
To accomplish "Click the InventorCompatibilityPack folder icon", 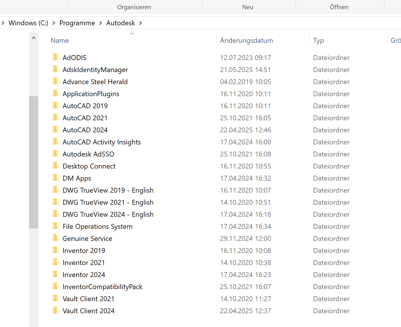I will 55,286.
